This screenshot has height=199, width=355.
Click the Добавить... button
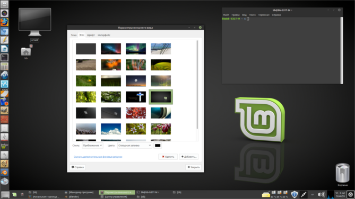click(x=188, y=157)
